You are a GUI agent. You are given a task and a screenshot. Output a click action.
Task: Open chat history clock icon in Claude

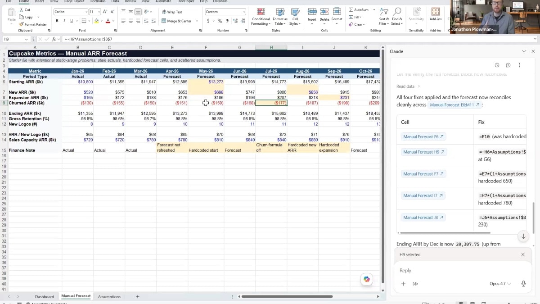497,65
